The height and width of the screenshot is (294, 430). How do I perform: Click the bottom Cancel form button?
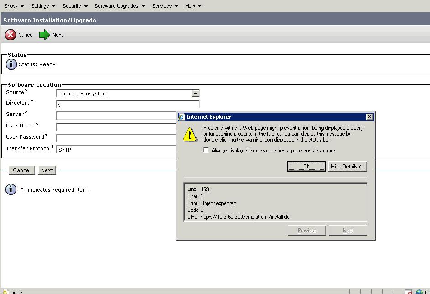(21, 170)
